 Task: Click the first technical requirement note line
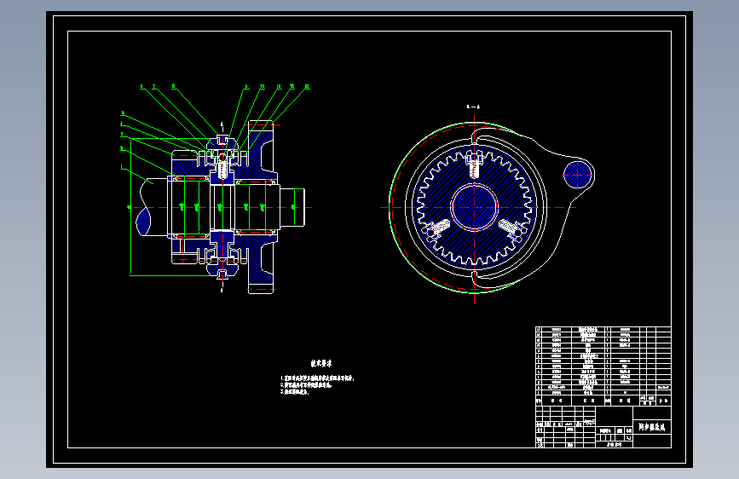[x=317, y=378]
